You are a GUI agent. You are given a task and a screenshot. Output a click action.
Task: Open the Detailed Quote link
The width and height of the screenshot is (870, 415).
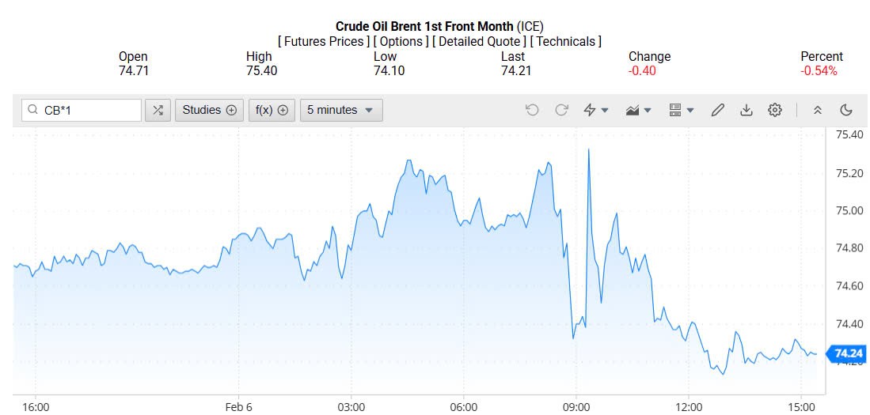pyautogui.click(x=479, y=41)
